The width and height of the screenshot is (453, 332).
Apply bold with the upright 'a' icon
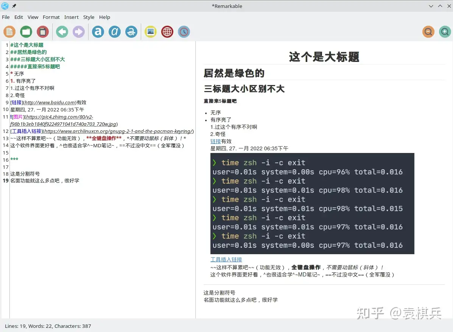(x=98, y=32)
